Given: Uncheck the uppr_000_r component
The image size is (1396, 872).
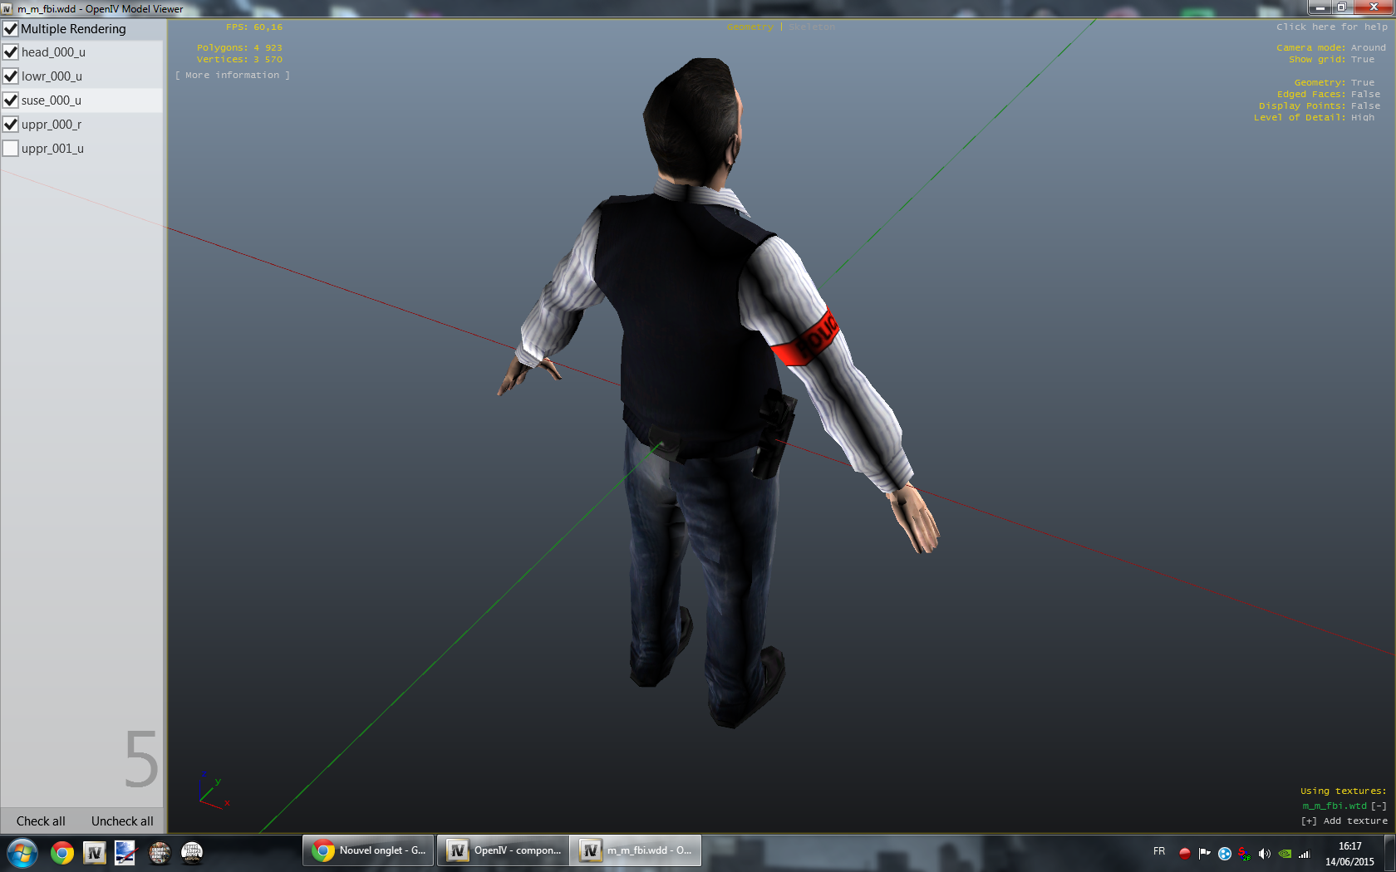Looking at the screenshot, I should click(11, 124).
